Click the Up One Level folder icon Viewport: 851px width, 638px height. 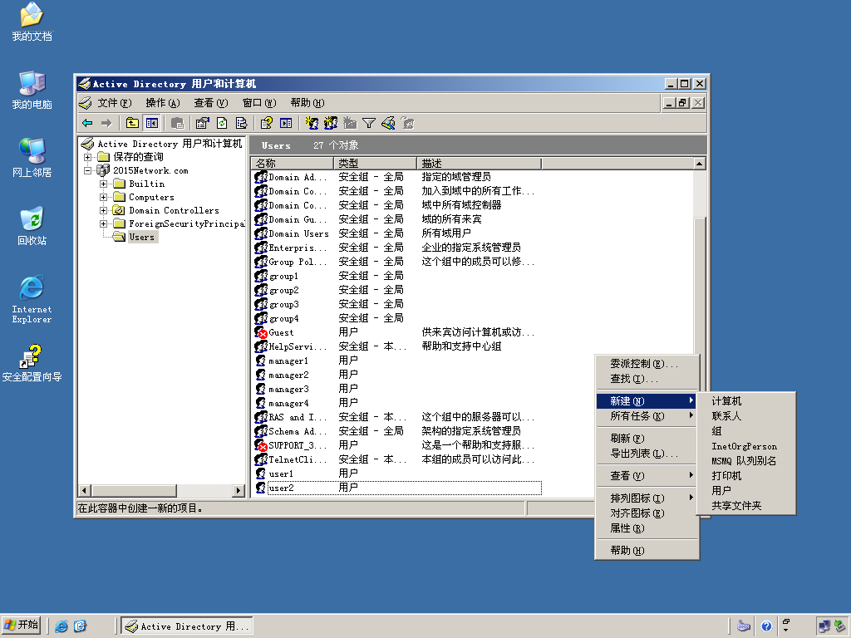click(132, 123)
